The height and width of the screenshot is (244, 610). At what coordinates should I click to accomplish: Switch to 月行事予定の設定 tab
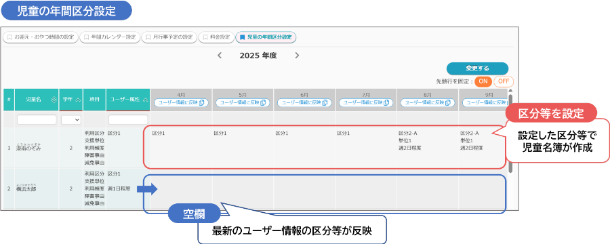tap(169, 37)
